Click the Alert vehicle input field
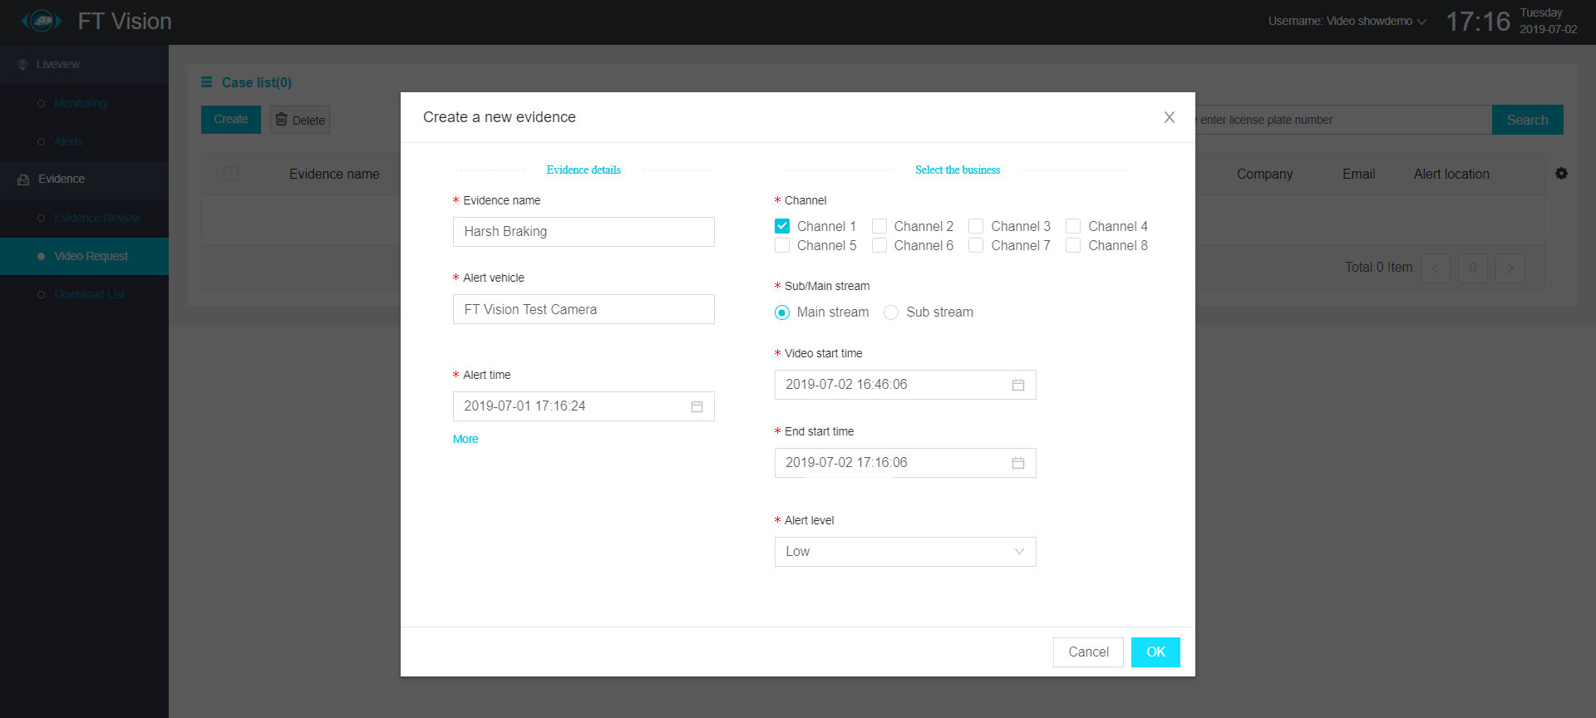Screen dimensions: 1596x718 pyautogui.click(x=584, y=309)
